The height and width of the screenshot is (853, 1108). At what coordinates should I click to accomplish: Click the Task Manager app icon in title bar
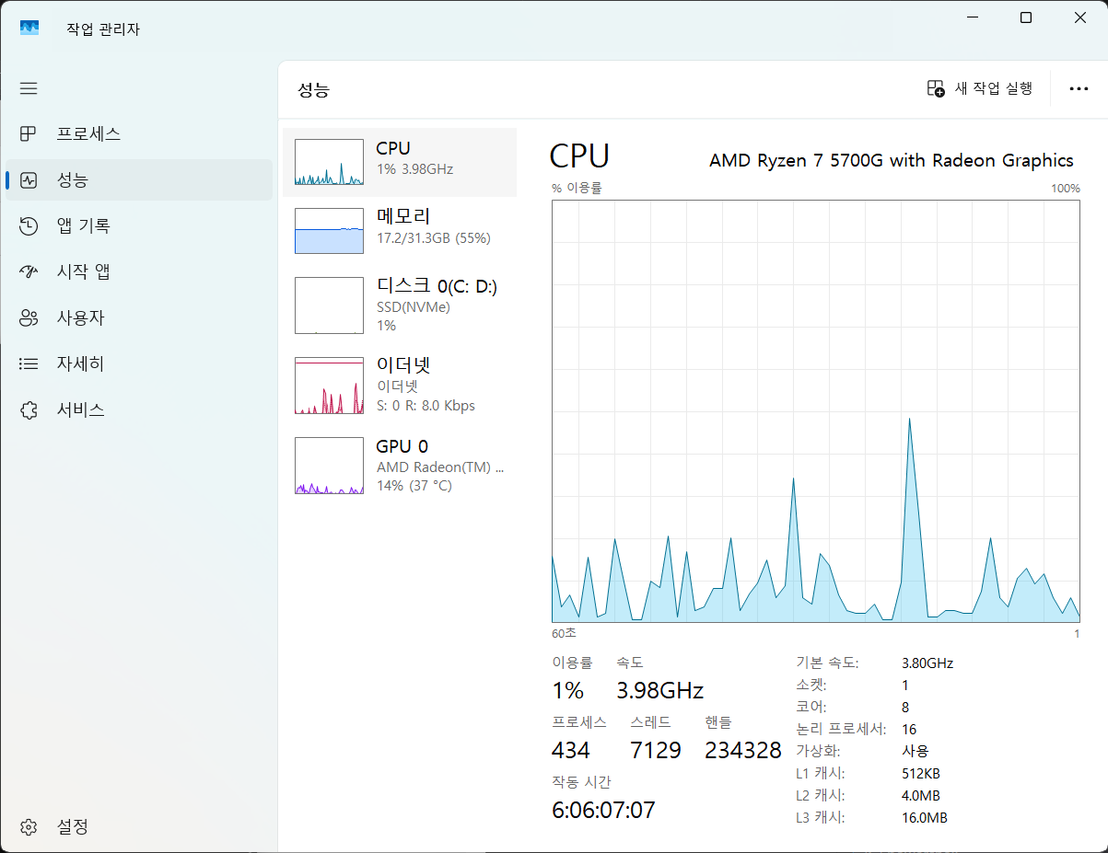pyautogui.click(x=29, y=29)
